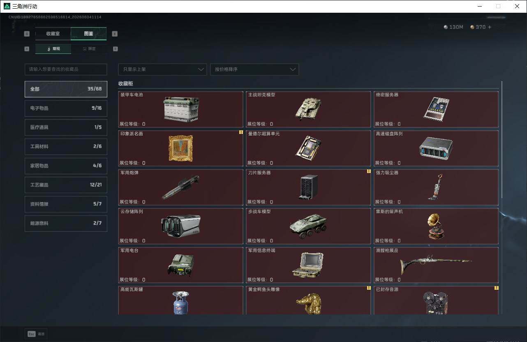Image resolution: width=527 pixels, height=342 pixels.
Task: Filter by 工具材料 category
Action: click(66, 147)
